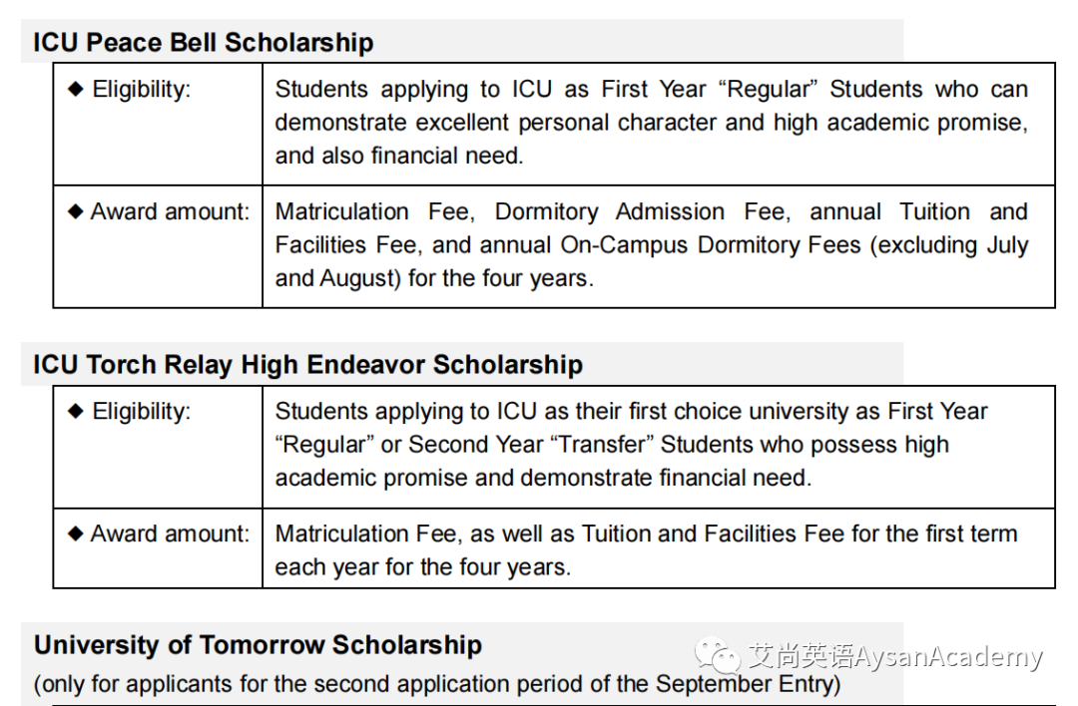Click the Peace Bell Award amount label cell
Screen dimensions: 1078x706
[158, 246]
